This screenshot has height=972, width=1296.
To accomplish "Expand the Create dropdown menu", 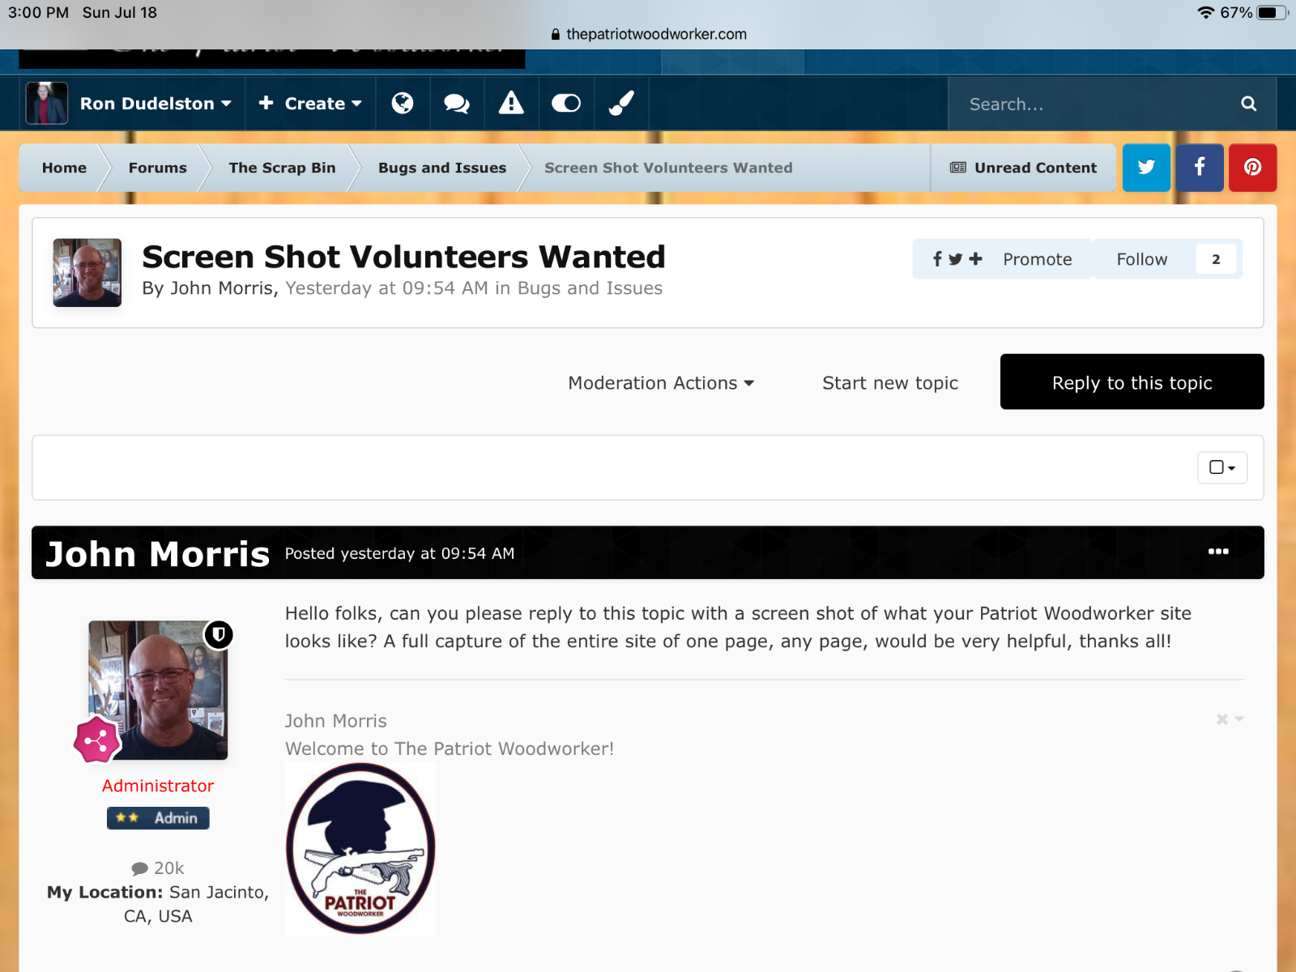I will point(310,104).
